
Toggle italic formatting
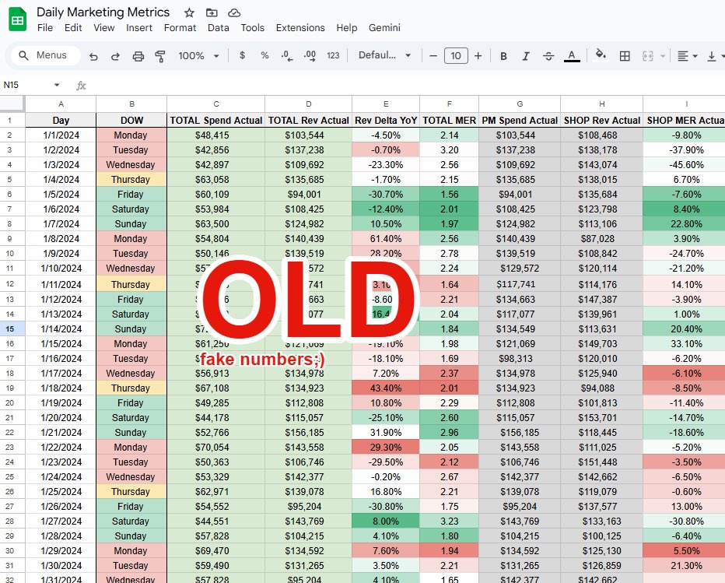coord(526,56)
